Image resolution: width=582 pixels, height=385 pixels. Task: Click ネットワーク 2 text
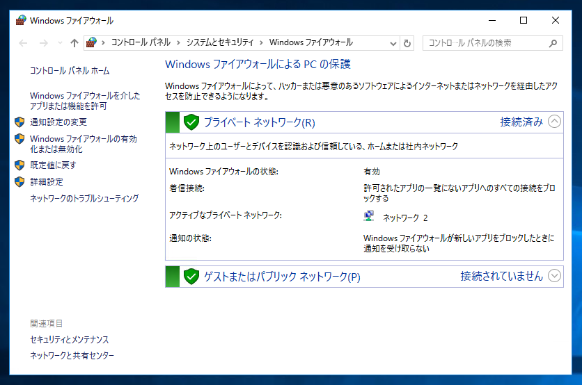click(x=405, y=218)
